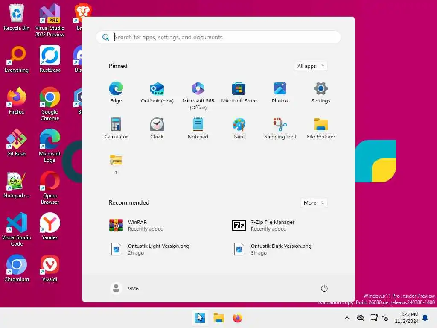Select Visual Studio 2022 Preview desktop shortcut

(x=50, y=20)
